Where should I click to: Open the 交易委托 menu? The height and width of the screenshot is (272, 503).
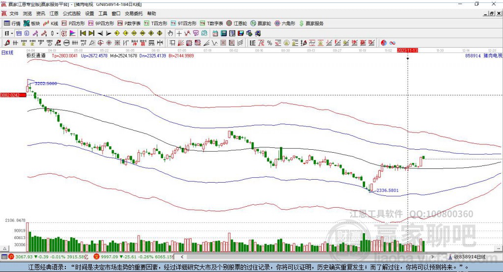pos(134,13)
